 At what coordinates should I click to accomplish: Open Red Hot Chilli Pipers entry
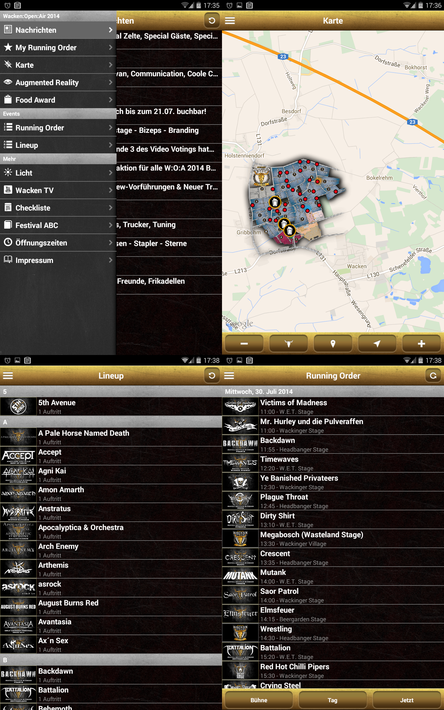pos(333,671)
